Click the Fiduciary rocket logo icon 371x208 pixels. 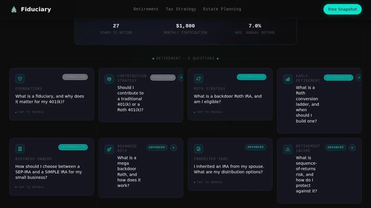click(14, 9)
